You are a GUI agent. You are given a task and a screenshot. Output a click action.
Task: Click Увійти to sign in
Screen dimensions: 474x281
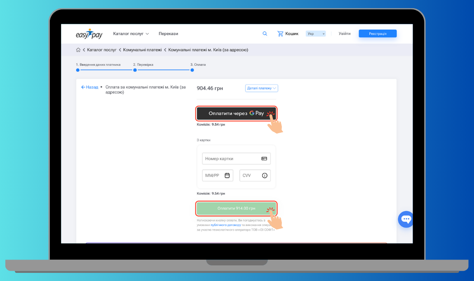coord(345,34)
